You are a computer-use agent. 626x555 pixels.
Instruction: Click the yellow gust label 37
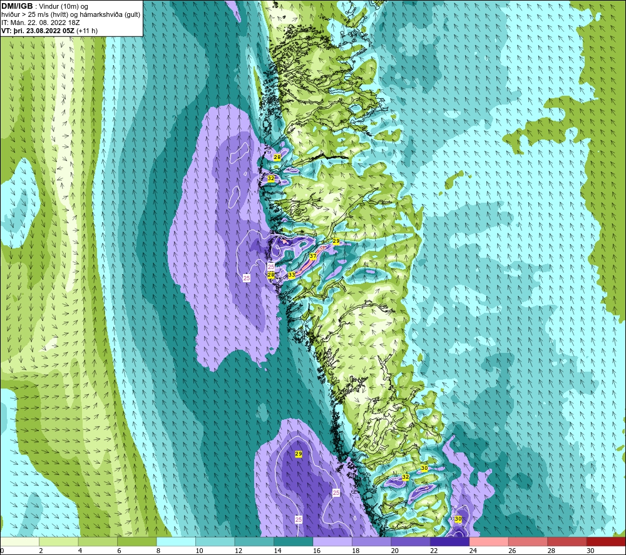pyautogui.click(x=313, y=257)
